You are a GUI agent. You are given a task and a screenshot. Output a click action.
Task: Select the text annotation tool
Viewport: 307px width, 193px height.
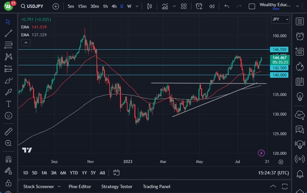tap(9, 104)
